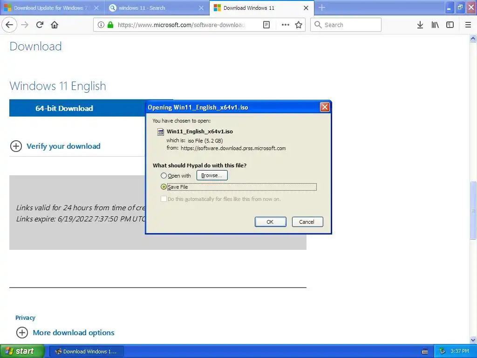
Task: Click the browser Search box
Action: (x=346, y=25)
